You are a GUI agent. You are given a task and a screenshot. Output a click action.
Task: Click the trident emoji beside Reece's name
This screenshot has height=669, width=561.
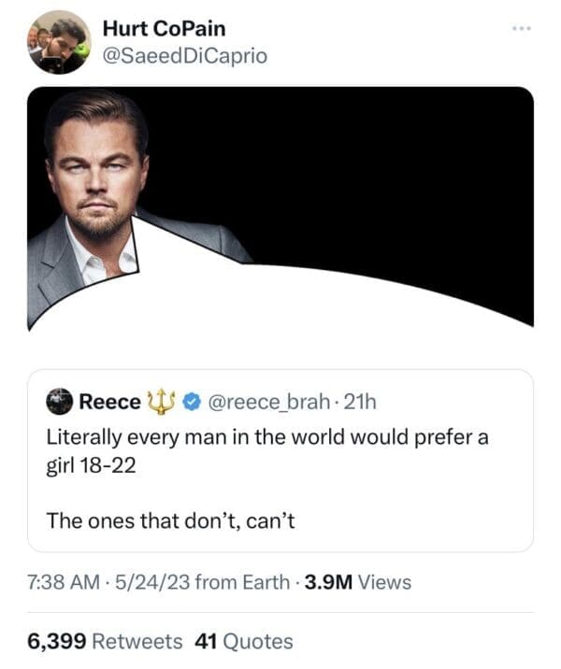pos(162,402)
